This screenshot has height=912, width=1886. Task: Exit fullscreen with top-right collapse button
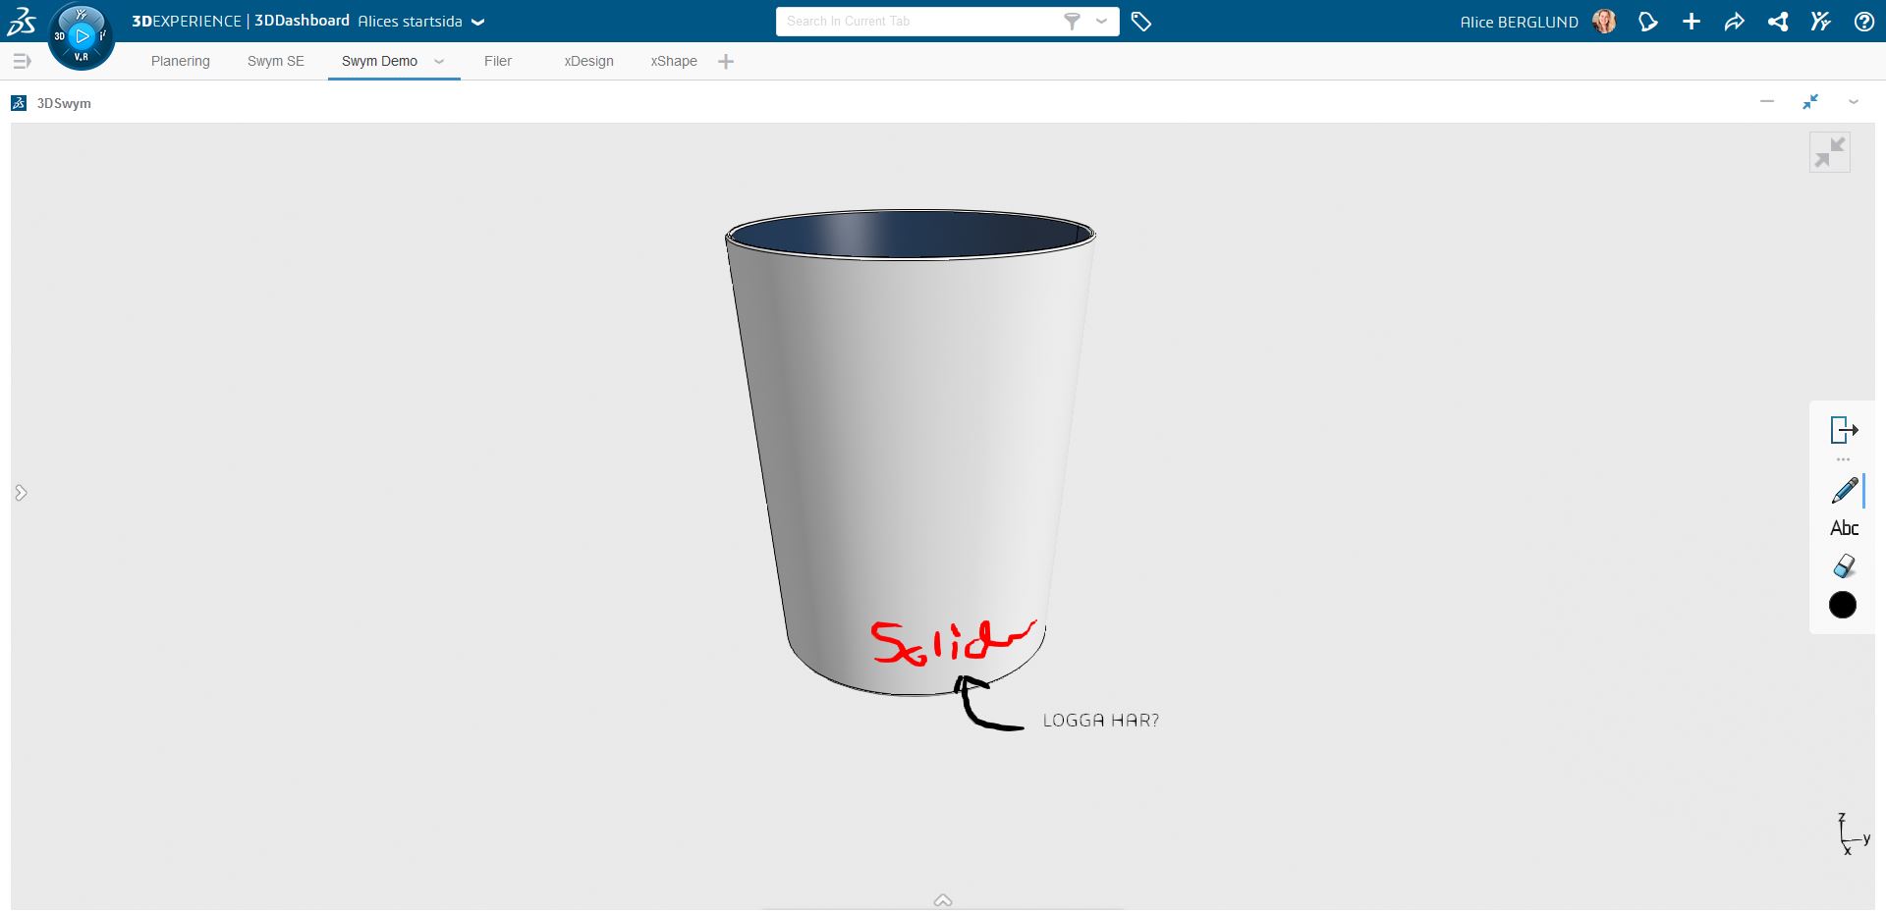[x=1829, y=153]
